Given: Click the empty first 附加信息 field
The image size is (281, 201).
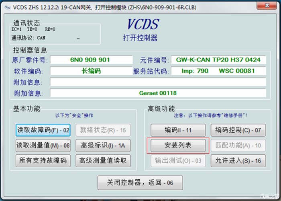Looking at the screenshot, I should click(x=157, y=82).
